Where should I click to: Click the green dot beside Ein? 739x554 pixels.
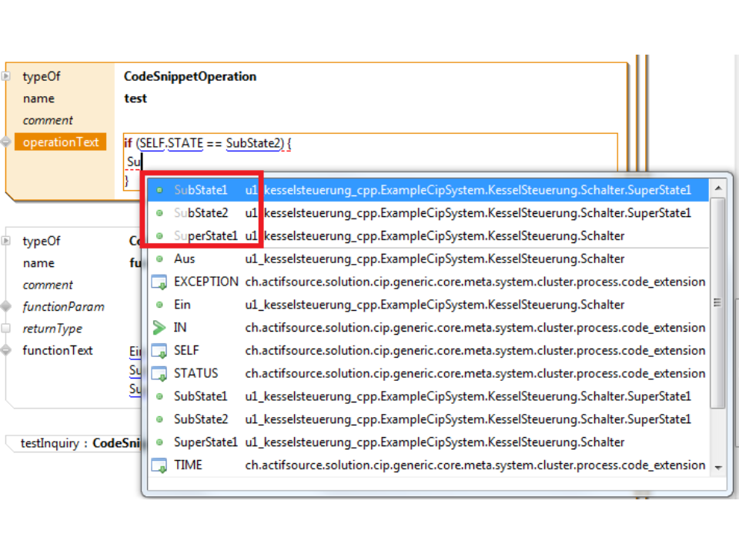click(159, 305)
